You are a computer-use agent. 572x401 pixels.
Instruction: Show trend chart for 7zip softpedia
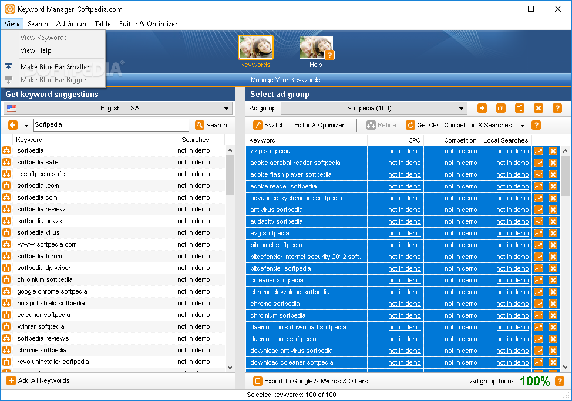tap(539, 151)
